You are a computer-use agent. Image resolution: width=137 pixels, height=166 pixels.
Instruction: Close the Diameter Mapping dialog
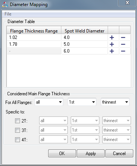coord(127,3)
